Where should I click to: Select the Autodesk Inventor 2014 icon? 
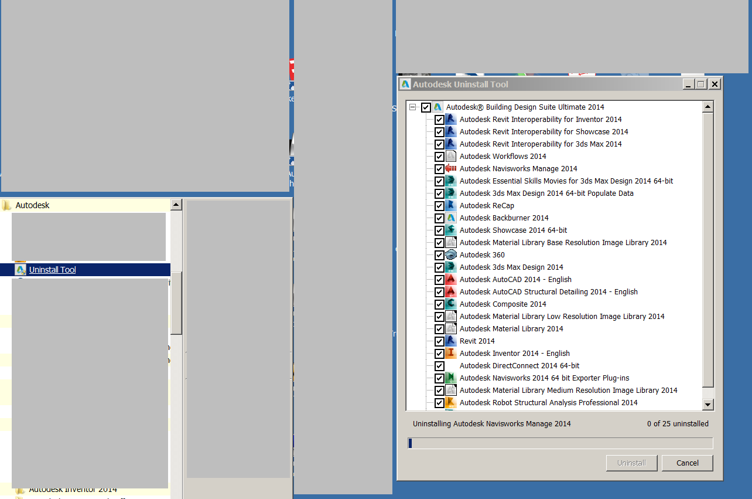450,353
